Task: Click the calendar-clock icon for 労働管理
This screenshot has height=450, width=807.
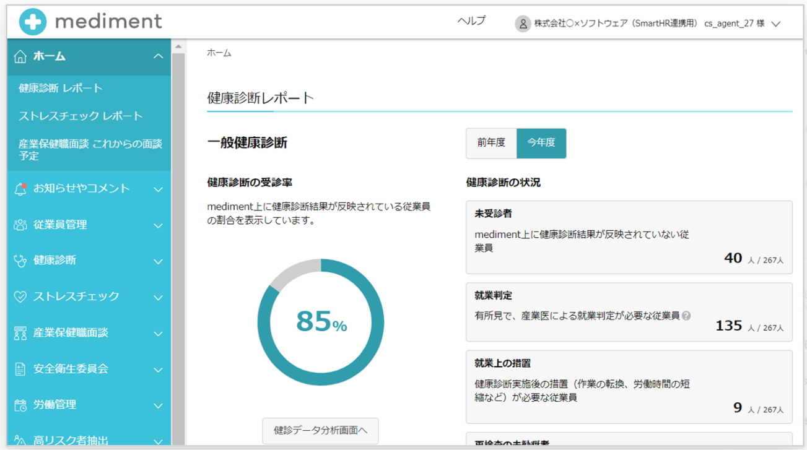Action: click(20, 405)
